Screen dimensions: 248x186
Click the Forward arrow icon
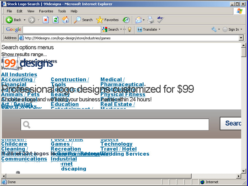[x=32, y=20]
